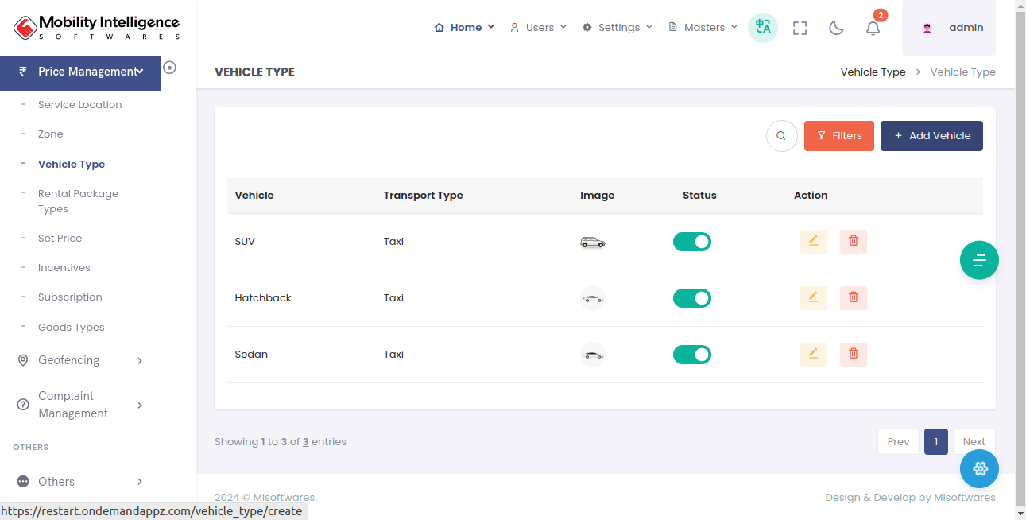Open the Settings dropdown in header
The height and width of the screenshot is (520, 1026).
[618, 27]
